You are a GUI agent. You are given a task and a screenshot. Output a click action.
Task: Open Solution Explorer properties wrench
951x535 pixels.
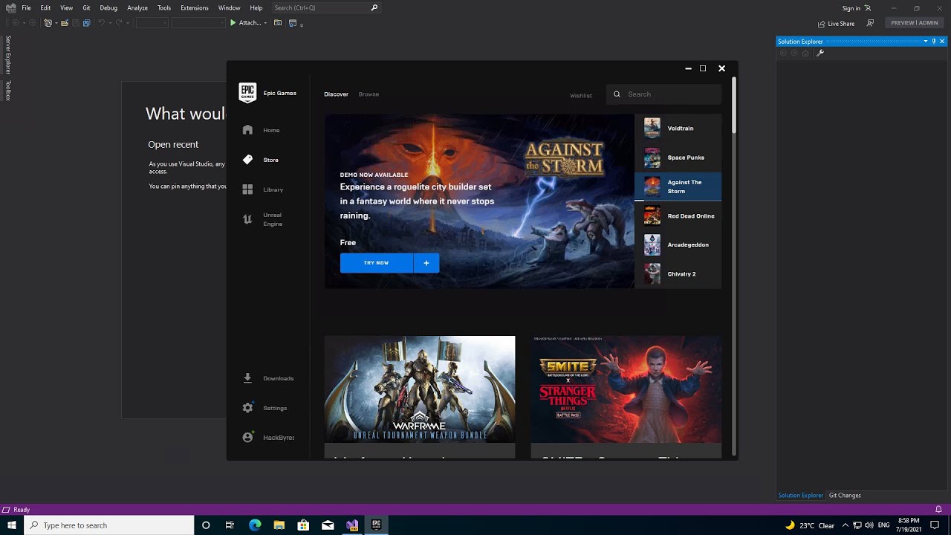pyautogui.click(x=820, y=53)
